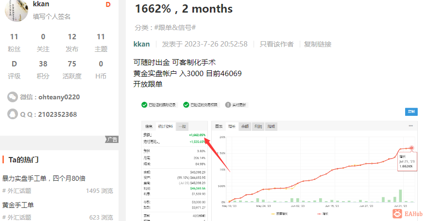Image resolution: width=427 pixels, height=221 pixels.
Task: Click the green check beside verified track record
Action: 144,105
